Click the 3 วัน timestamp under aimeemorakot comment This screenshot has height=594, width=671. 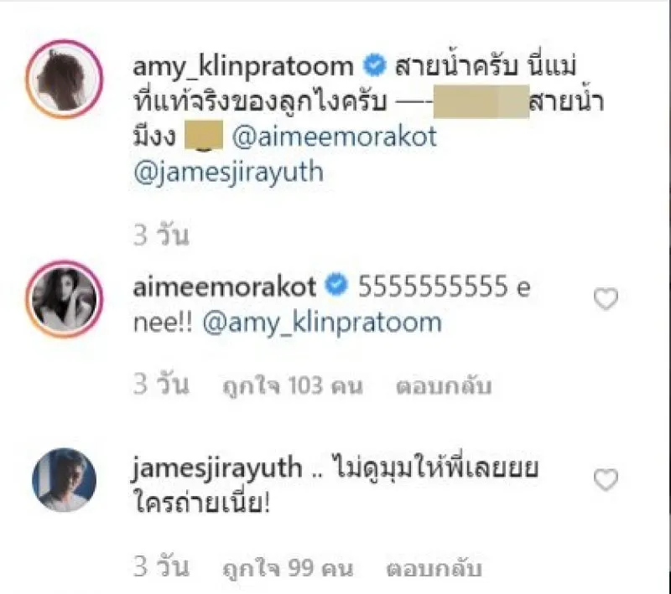click(x=161, y=385)
